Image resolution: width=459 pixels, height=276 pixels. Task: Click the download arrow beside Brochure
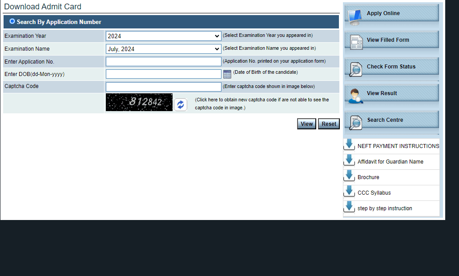(x=350, y=176)
